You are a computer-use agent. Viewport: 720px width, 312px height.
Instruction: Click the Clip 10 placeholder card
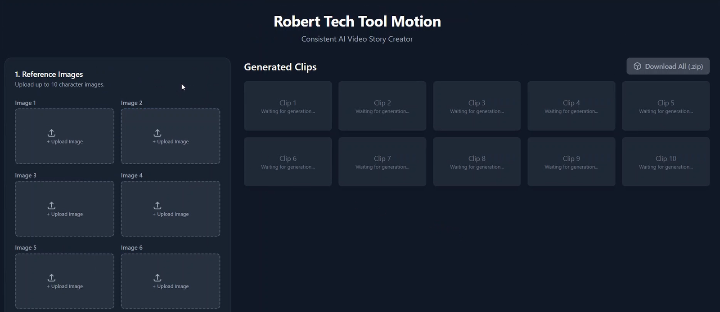click(666, 162)
